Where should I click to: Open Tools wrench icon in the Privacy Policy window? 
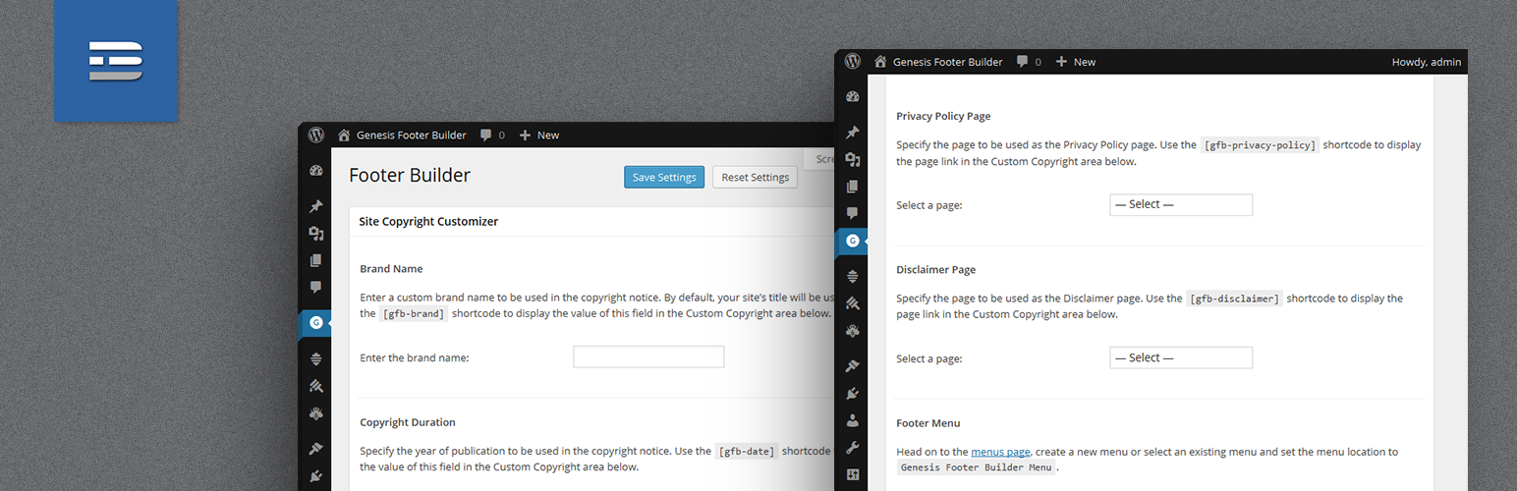click(852, 447)
